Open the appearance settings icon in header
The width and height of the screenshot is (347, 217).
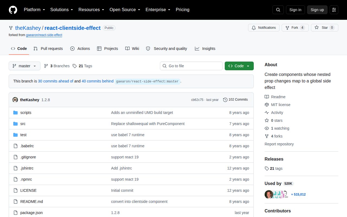334,10
